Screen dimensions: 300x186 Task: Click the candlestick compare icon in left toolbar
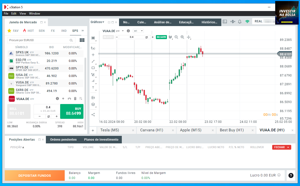point(93,98)
